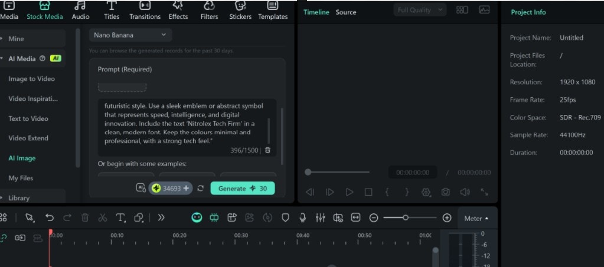The width and height of the screenshot is (604, 267).
Task: Open the preview scopes image icon
Action: [484, 10]
